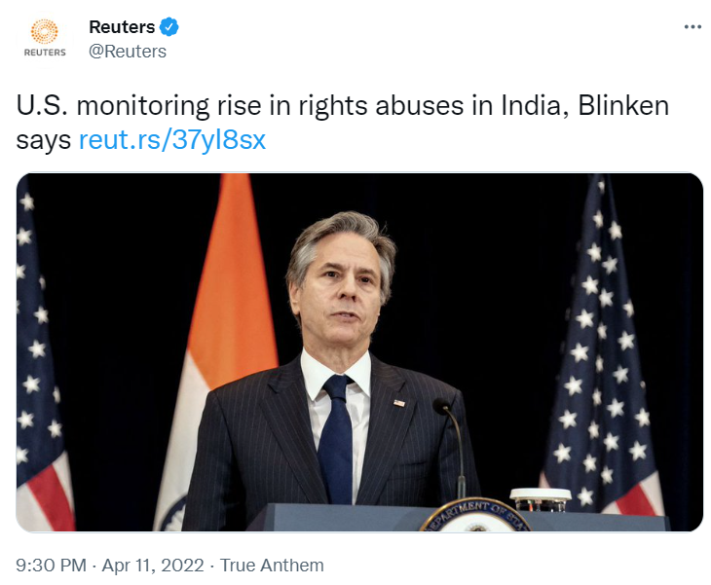Open the three-dot more options menu
711x585 pixels.
pyautogui.click(x=692, y=26)
